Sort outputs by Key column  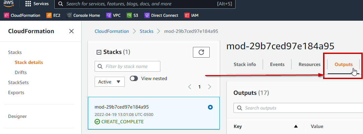pos(296,126)
